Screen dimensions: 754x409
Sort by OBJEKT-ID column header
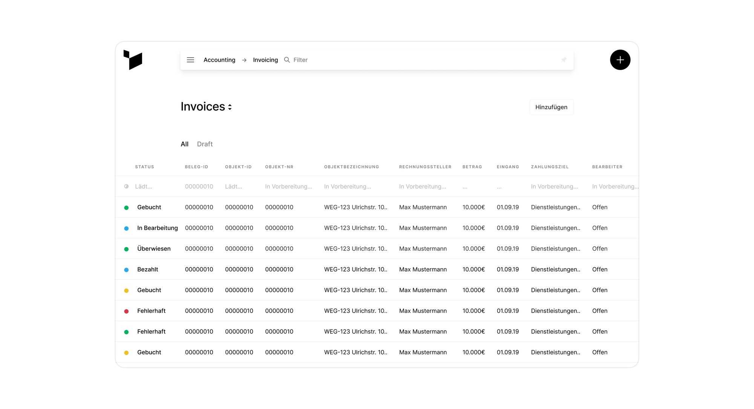tap(238, 167)
